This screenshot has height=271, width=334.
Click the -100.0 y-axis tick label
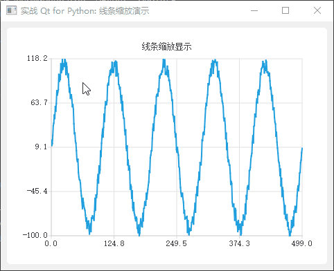(x=35, y=235)
